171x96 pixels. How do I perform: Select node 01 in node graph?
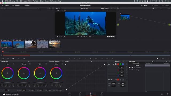click(125, 18)
